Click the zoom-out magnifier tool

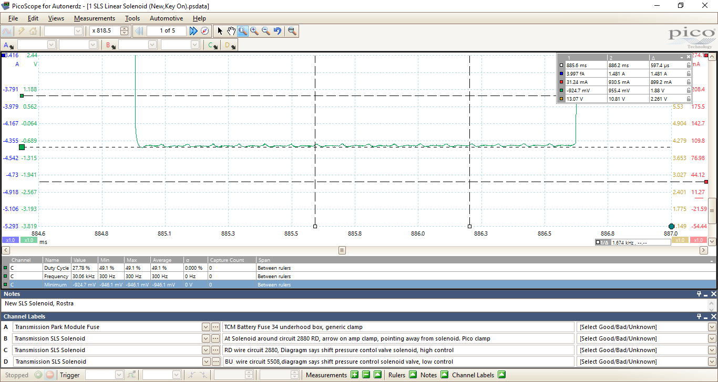coord(266,31)
